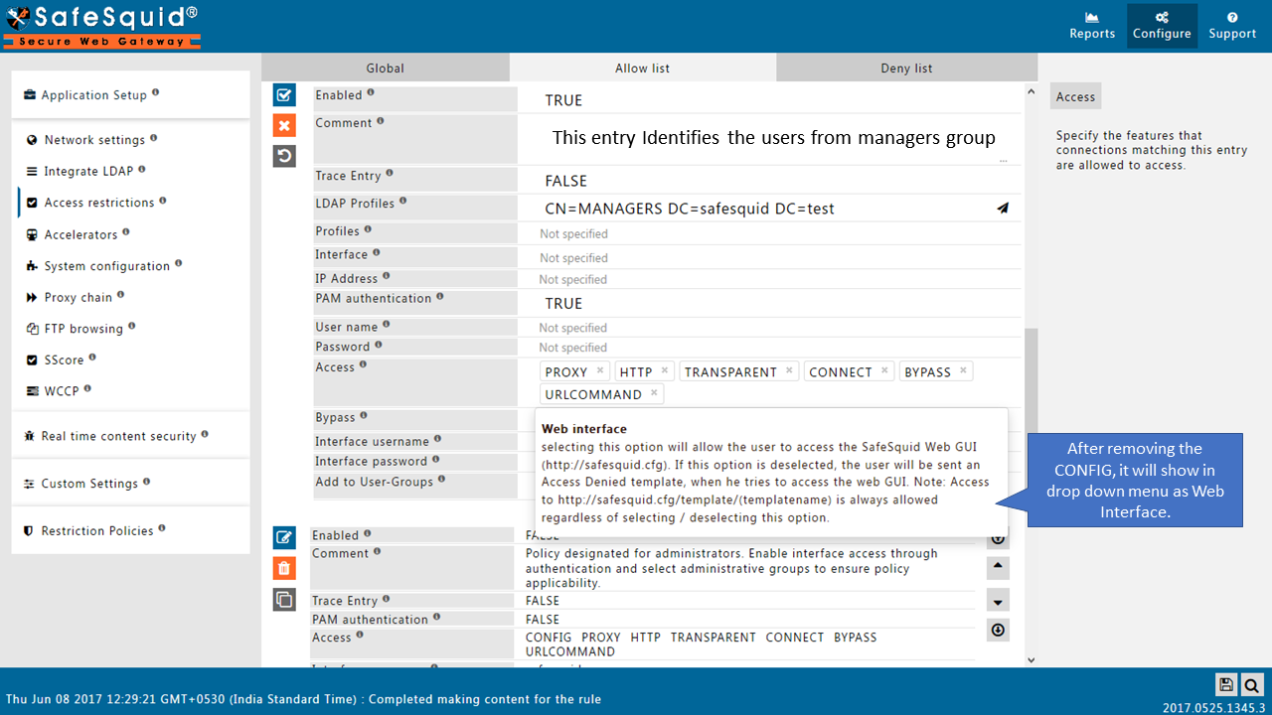Click the save entry checkmark icon
1272x715 pixels.
[284, 95]
